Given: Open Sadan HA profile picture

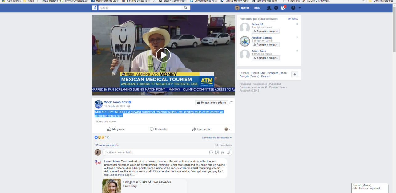Looking at the screenshot, I should (x=245, y=28).
